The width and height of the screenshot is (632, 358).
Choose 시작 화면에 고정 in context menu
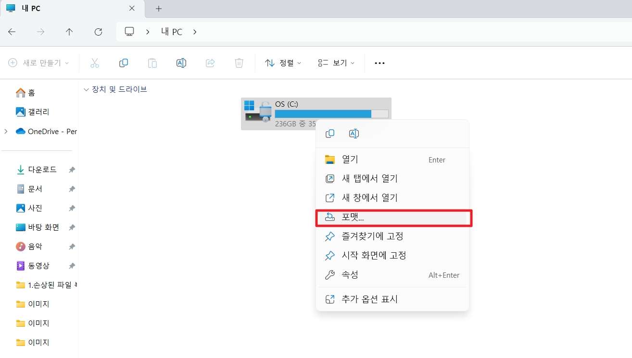392,256
